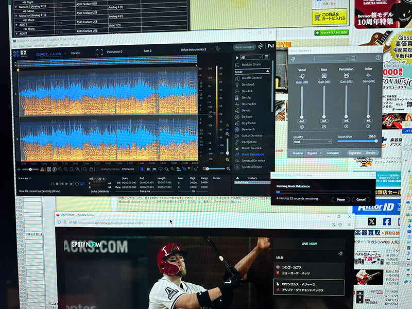Toggle the time-frequency selection tool

click(148, 169)
